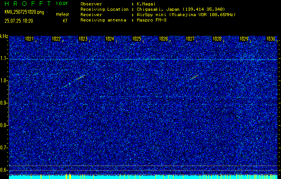Click the 1823 time marker
Screen dimensions: 281x179
point(83,39)
